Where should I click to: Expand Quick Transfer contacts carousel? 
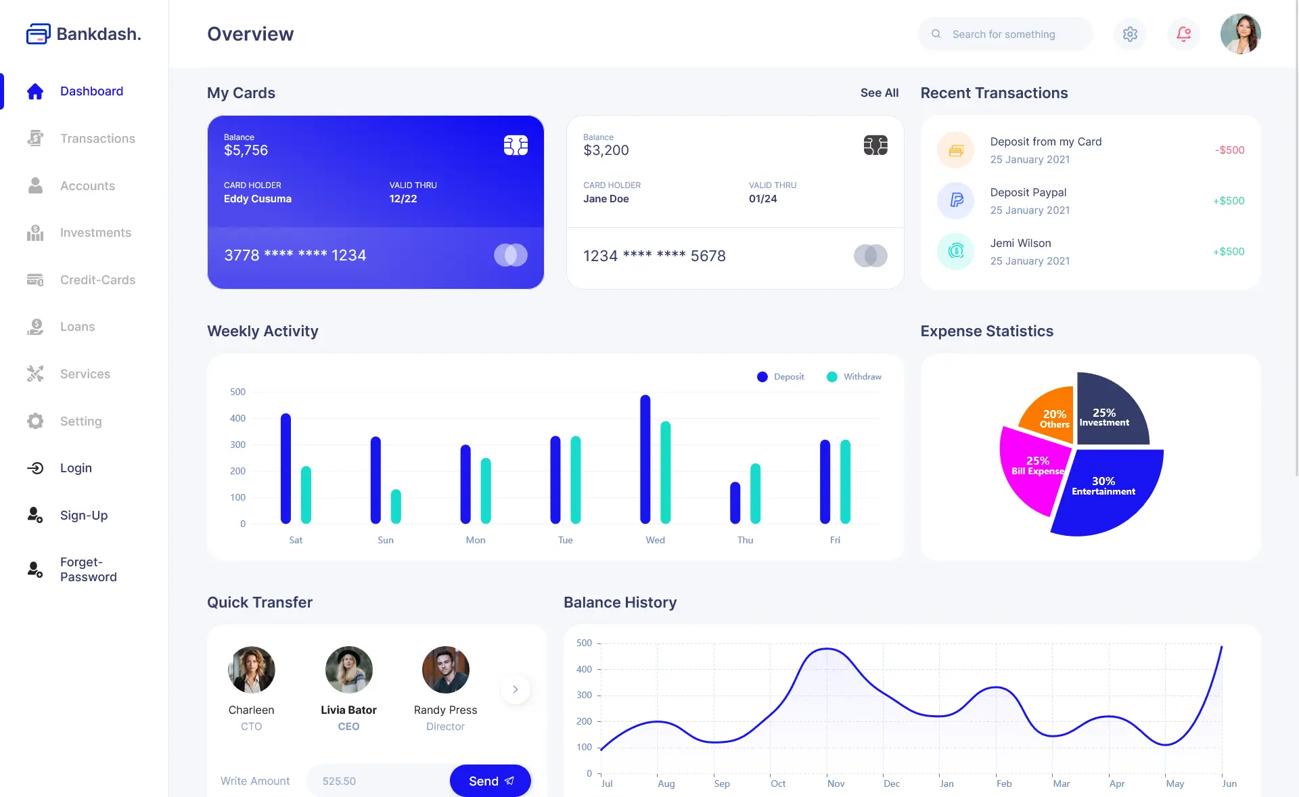[x=515, y=689]
